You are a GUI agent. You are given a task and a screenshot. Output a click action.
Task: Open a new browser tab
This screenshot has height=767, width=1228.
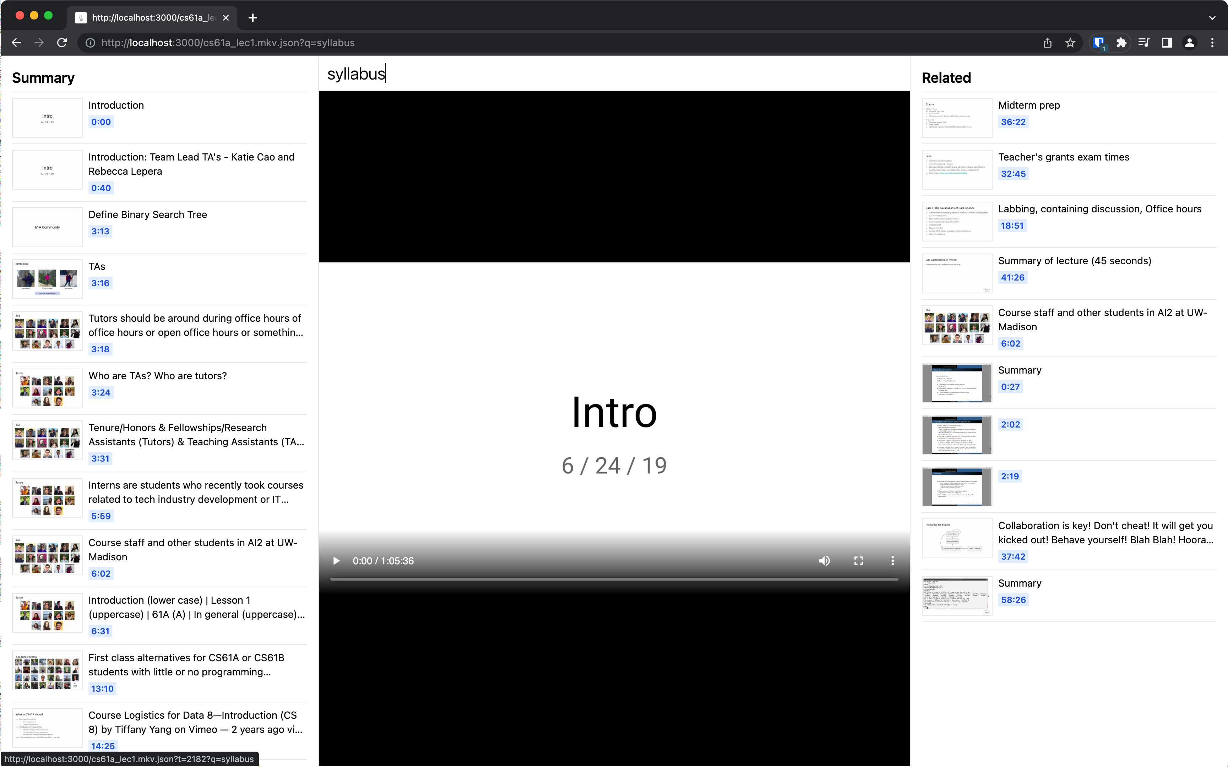tap(252, 18)
